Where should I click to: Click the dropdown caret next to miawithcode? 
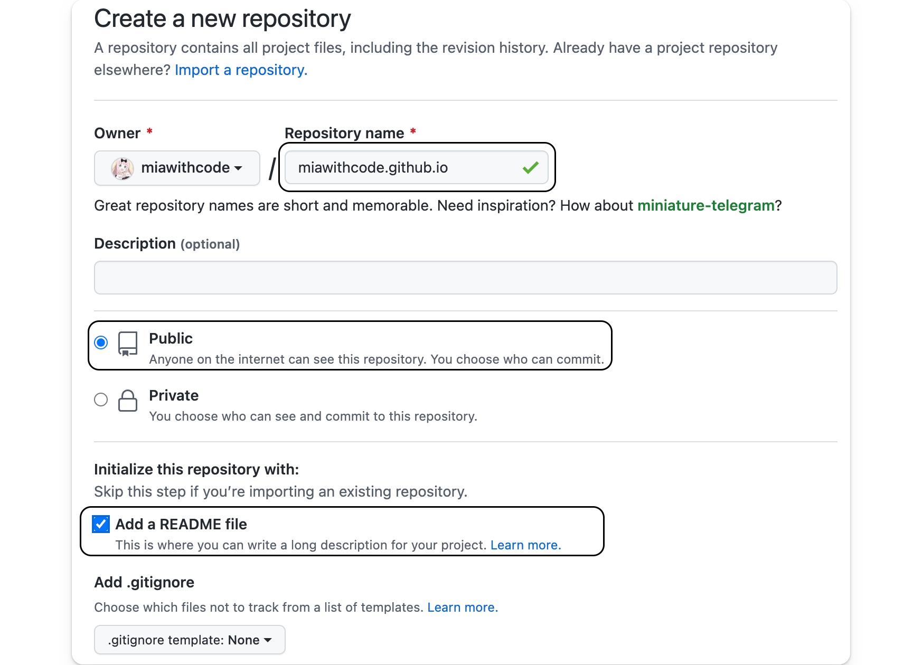pos(238,168)
